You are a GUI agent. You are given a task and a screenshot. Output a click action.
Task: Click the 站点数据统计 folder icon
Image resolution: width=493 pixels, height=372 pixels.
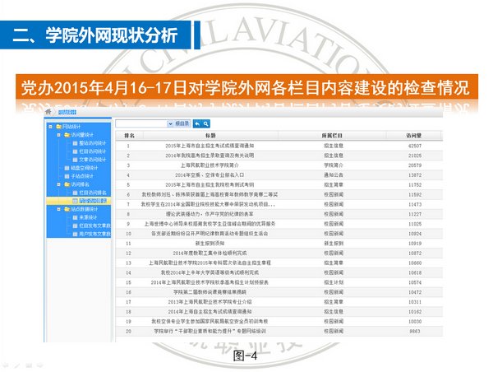pyautogui.click(x=66, y=209)
